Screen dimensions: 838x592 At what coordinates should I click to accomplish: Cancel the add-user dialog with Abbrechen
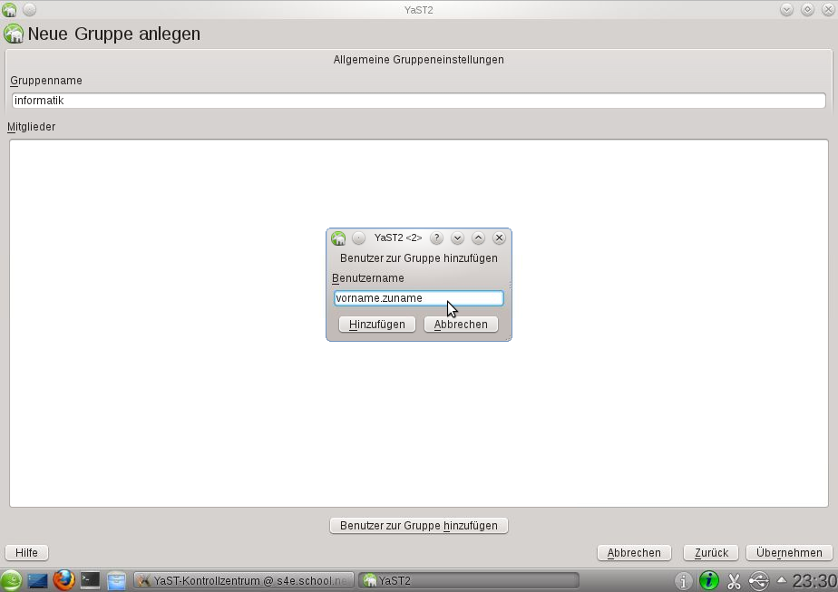click(x=461, y=325)
